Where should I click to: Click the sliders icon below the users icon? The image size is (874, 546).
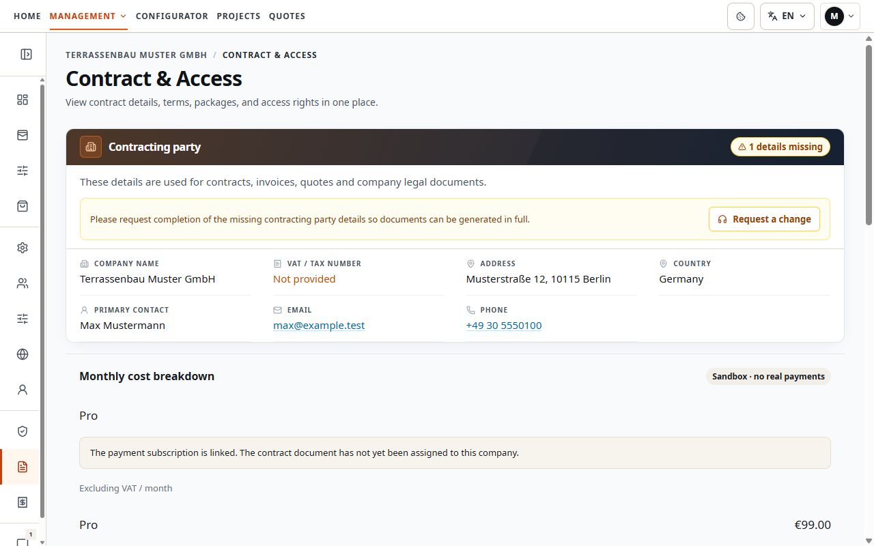pyautogui.click(x=23, y=319)
